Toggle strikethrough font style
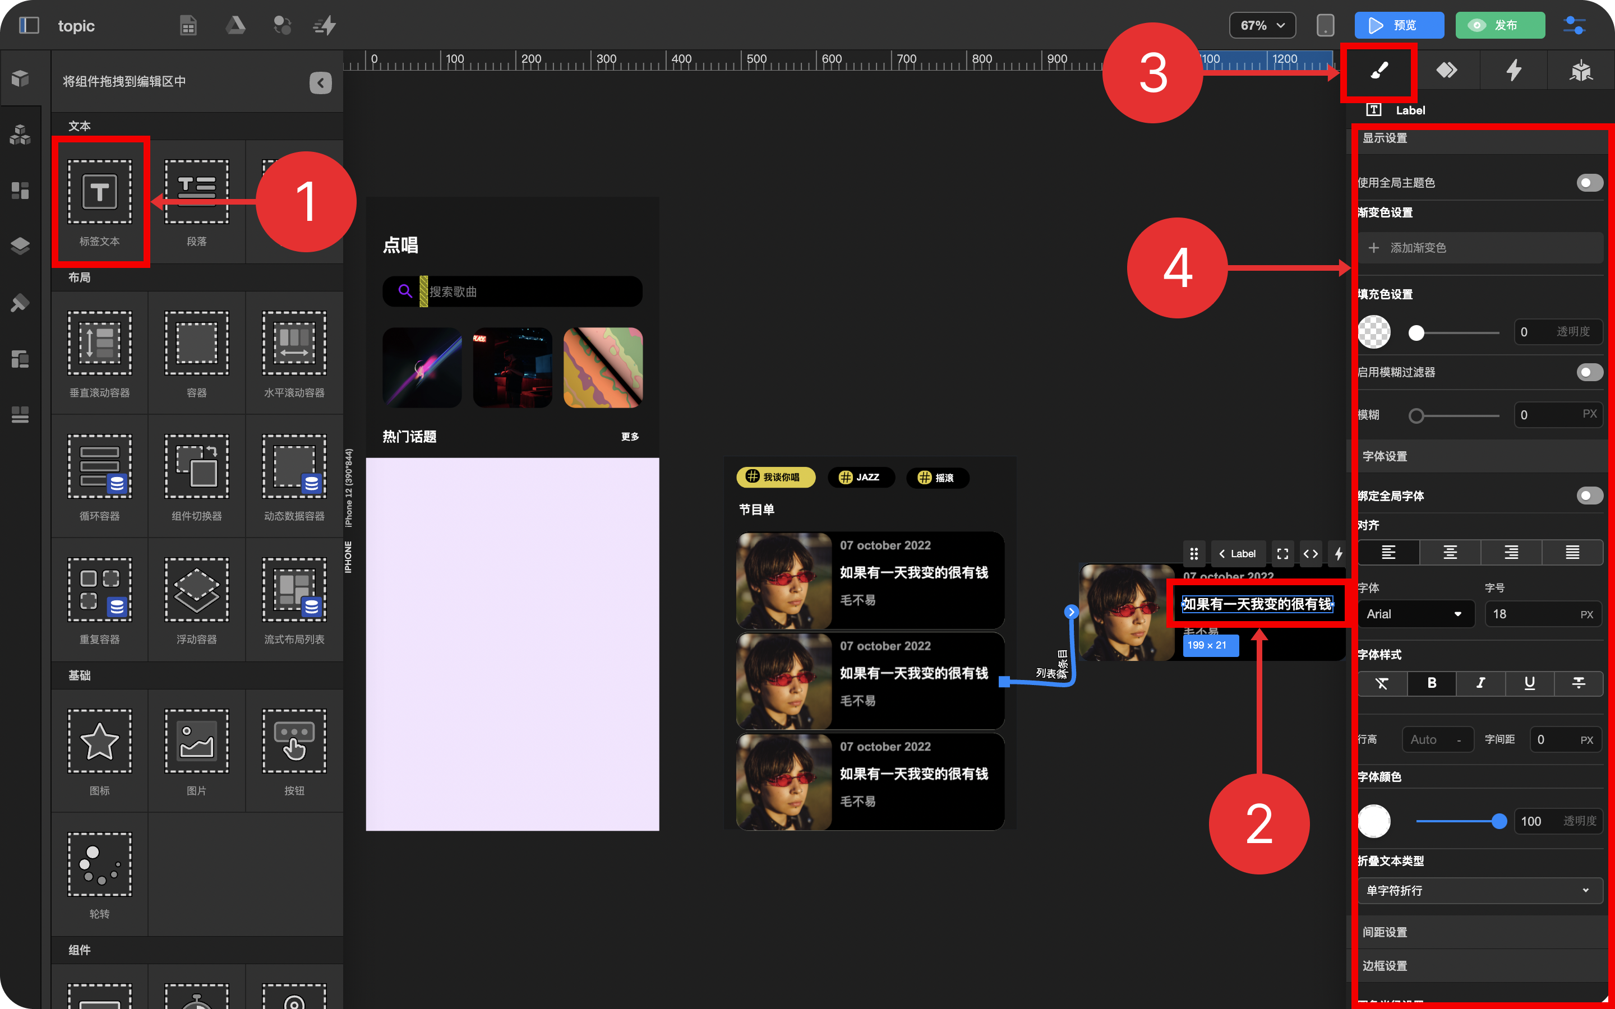Image resolution: width=1615 pixels, height=1009 pixels. [1579, 683]
